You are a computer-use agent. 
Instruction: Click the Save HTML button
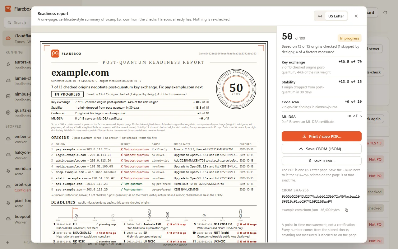pos(322,161)
